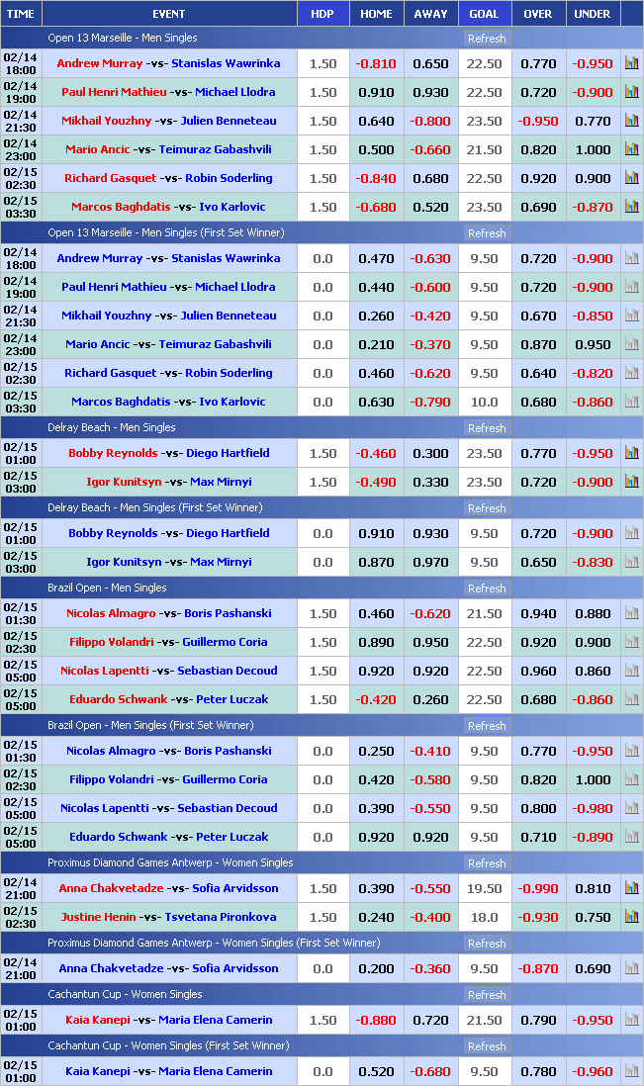Image resolution: width=644 pixels, height=1086 pixels.
Task: Pick away odds -0.790 for Ivo Karlovic
Action: click(x=430, y=402)
